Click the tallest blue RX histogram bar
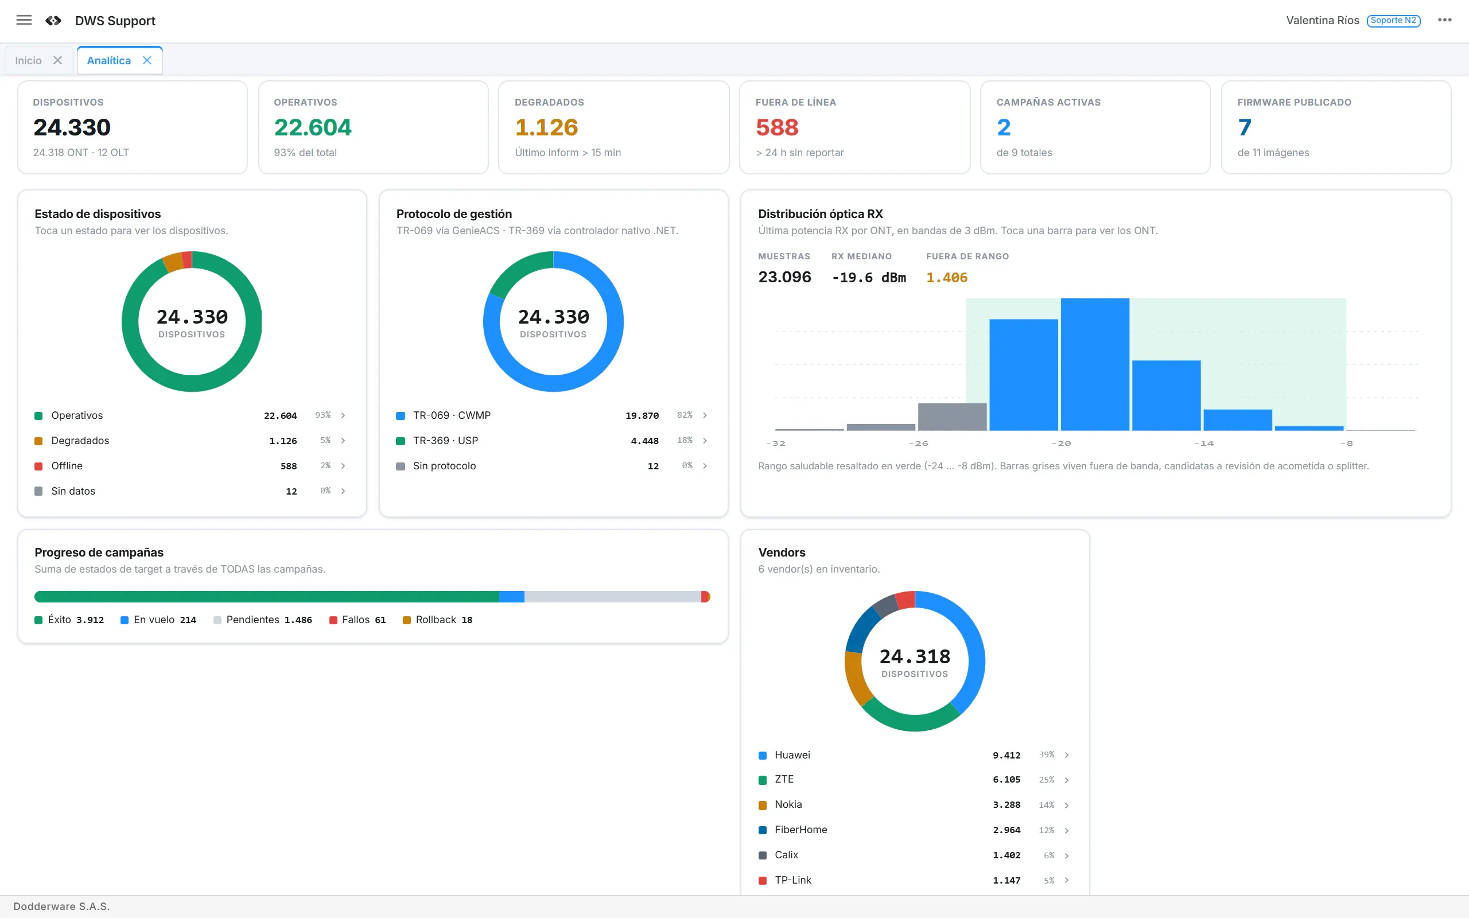The width and height of the screenshot is (1469, 918). coord(1095,364)
